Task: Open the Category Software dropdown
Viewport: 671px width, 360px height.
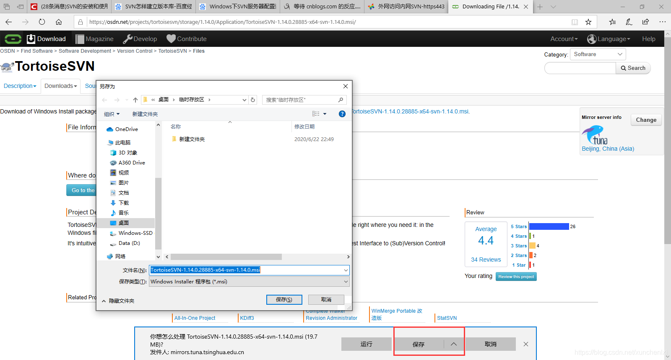Action: click(x=598, y=54)
